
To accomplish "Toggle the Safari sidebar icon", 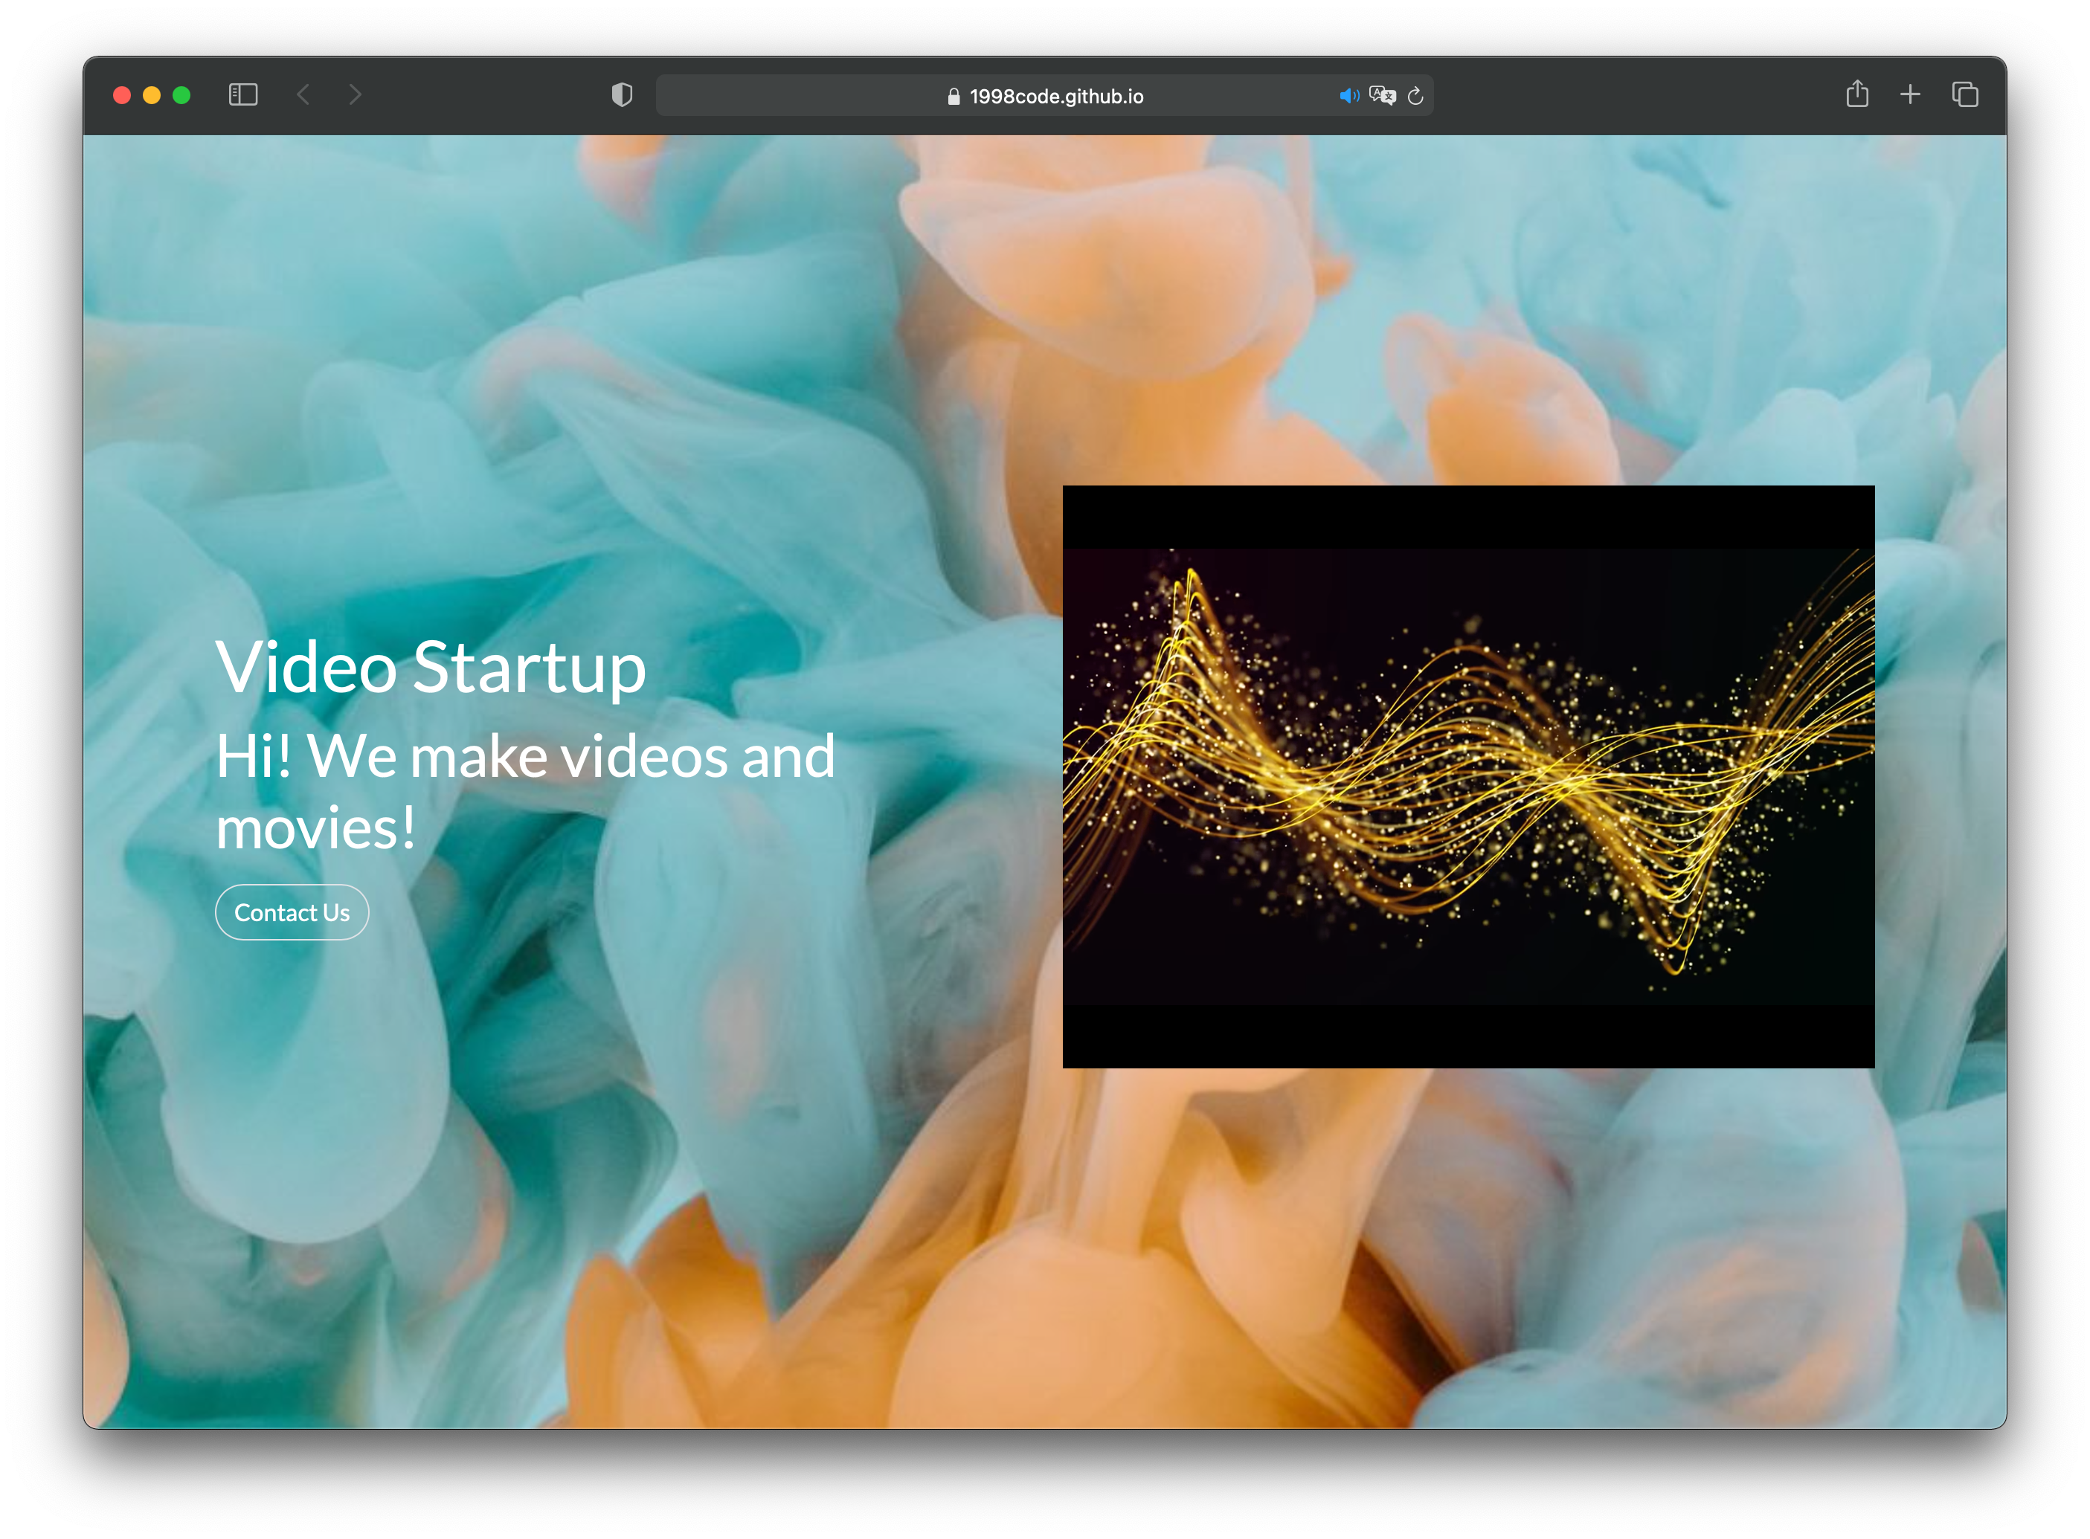I will (x=243, y=95).
